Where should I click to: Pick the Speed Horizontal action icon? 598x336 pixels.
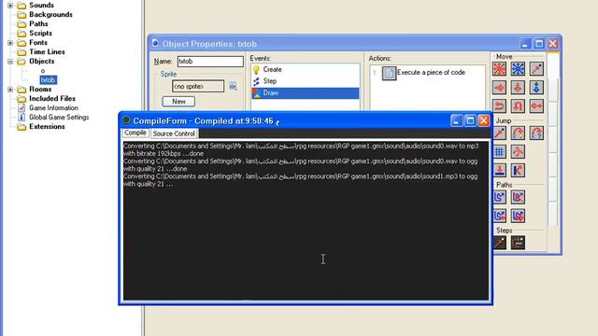tap(499, 88)
